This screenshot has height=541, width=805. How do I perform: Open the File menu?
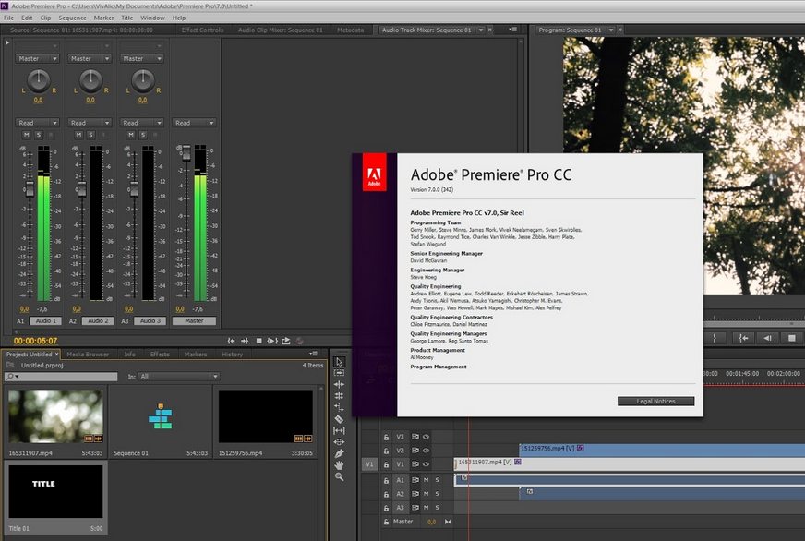(8, 18)
